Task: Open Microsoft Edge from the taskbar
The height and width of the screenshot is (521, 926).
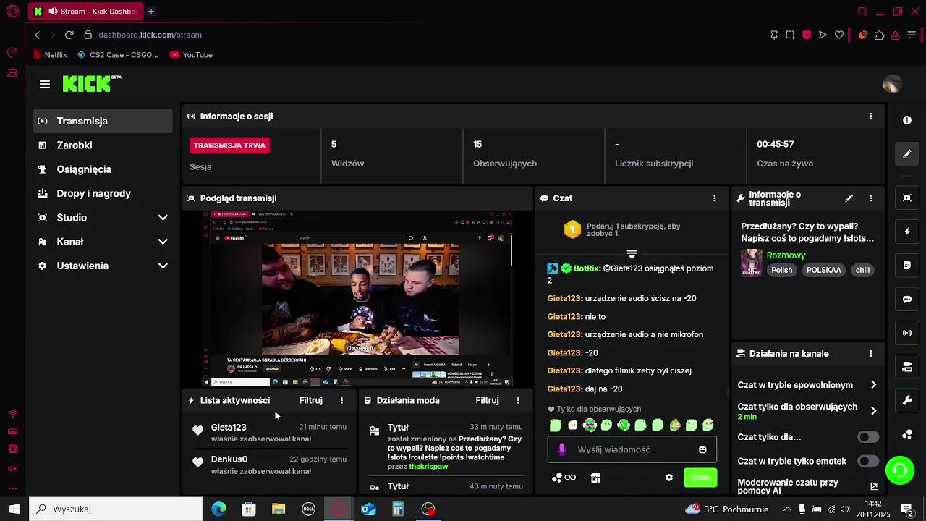Action: point(218,509)
